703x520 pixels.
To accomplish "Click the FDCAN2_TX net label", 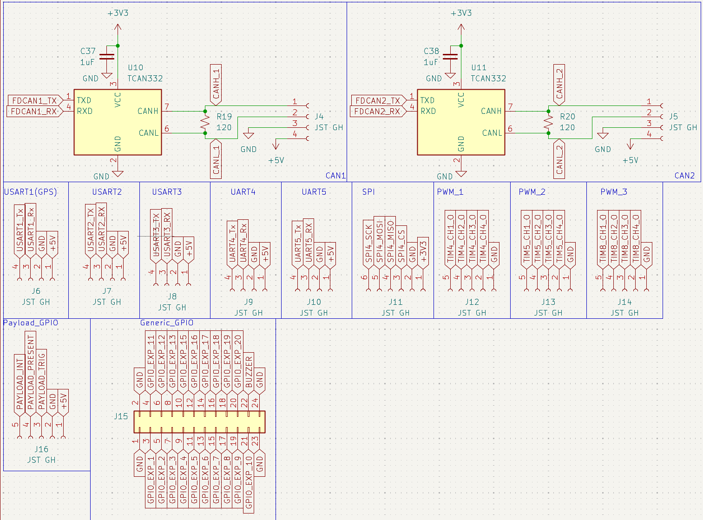I will (378, 100).
